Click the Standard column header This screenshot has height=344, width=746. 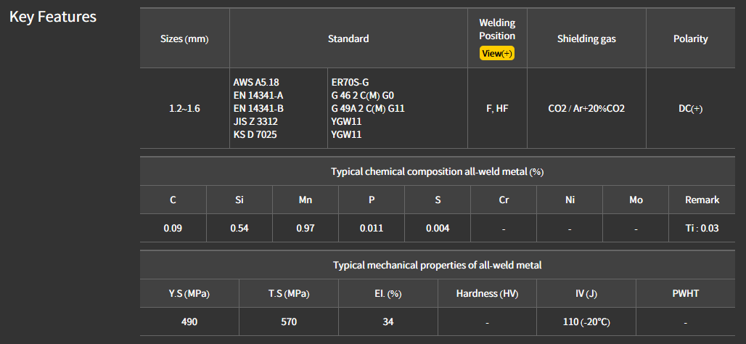tap(348, 38)
